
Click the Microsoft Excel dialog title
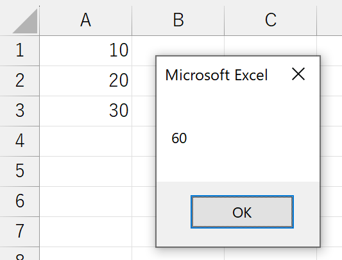tap(216, 75)
